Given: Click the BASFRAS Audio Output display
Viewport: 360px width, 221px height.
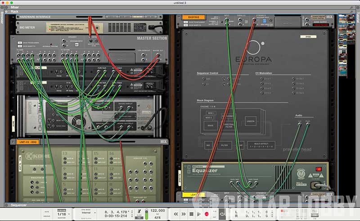Looking at the screenshot, I should point(321,25).
